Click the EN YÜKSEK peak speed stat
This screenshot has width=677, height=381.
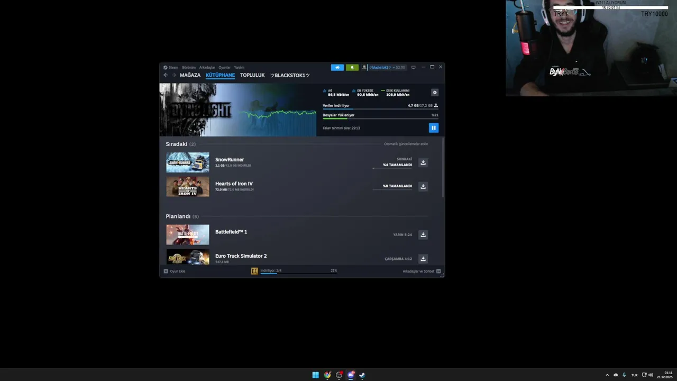(365, 93)
